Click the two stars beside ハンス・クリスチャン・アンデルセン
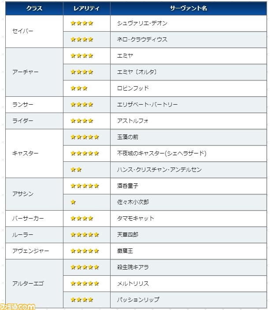 pos(76,170)
